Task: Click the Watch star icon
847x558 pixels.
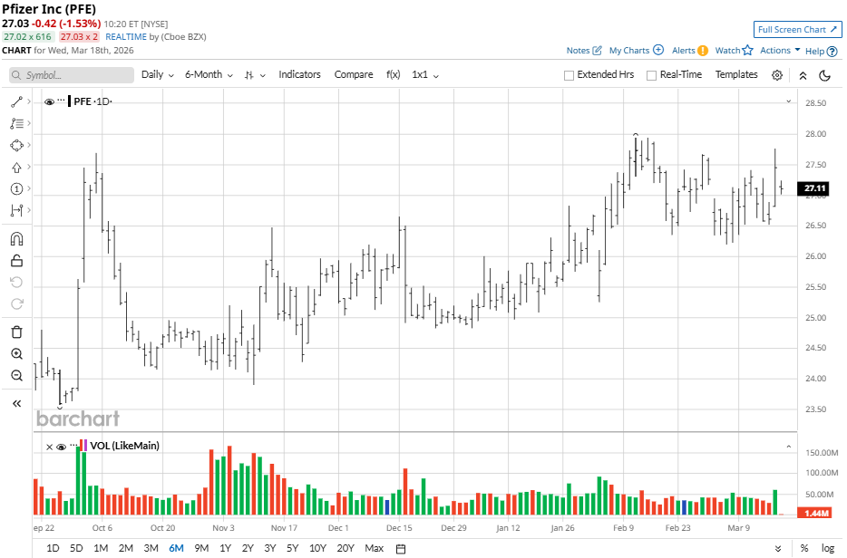Action: click(747, 50)
